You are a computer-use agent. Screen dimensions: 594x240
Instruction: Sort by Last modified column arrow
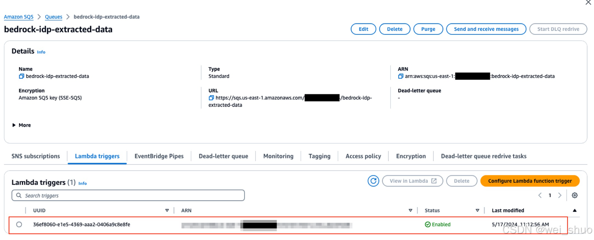[575, 210]
